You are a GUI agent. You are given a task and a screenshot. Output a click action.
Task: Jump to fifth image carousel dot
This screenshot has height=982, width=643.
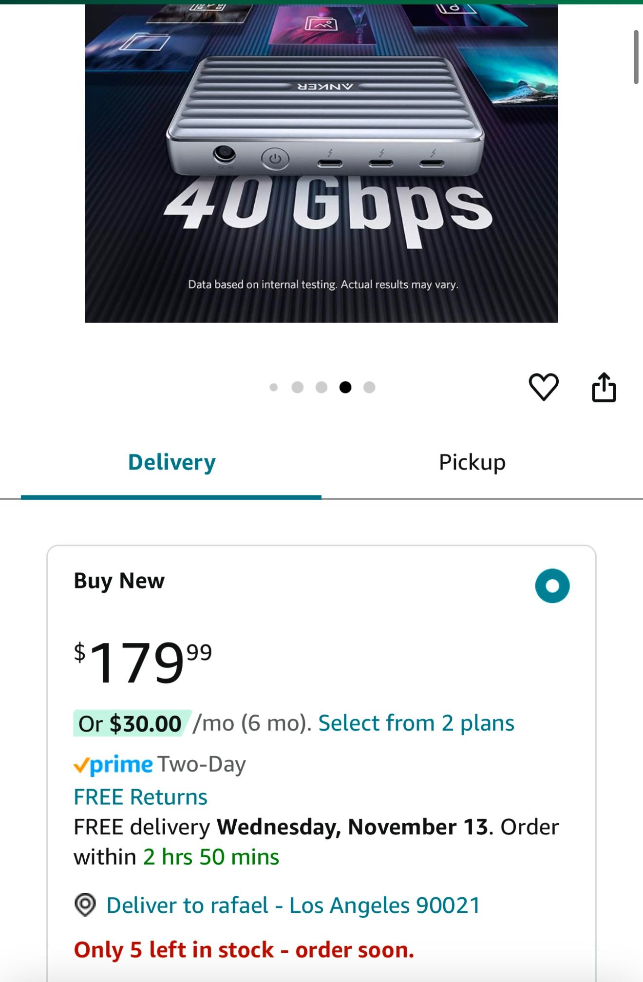click(x=369, y=387)
